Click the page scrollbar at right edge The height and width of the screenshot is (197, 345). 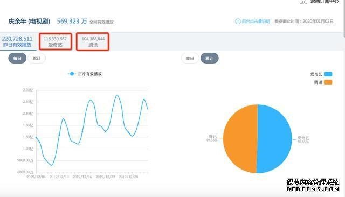coord(344,19)
